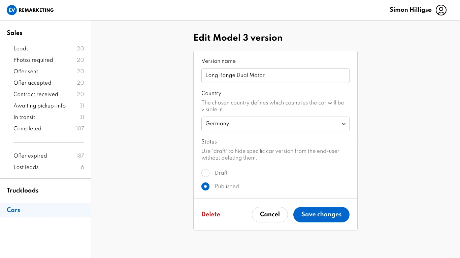The height and width of the screenshot is (258, 460).
Task: Click the Cancel button
Action: click(270, 215)
